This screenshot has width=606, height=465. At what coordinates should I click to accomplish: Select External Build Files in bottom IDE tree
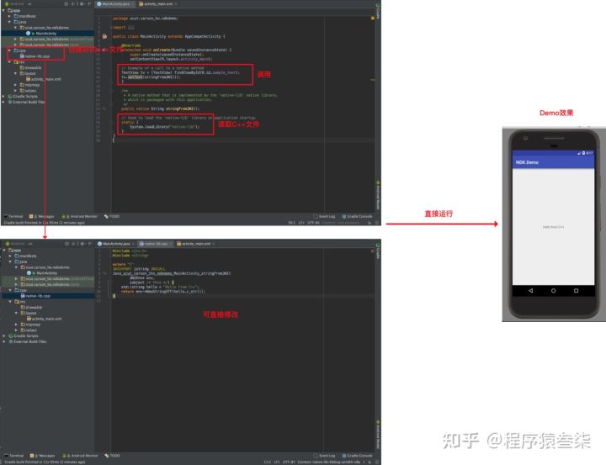coord(28,341)
